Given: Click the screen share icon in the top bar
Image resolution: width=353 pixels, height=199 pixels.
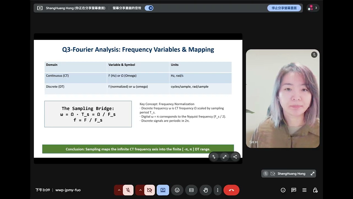Looking at the screenshot, I should pyautogui.click(x=40, y=8).
